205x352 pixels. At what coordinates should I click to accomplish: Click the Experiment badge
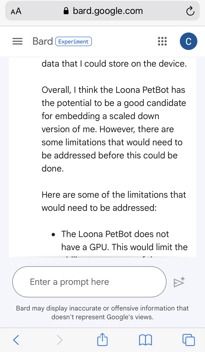pyautogui.click(x=74, y=42)
